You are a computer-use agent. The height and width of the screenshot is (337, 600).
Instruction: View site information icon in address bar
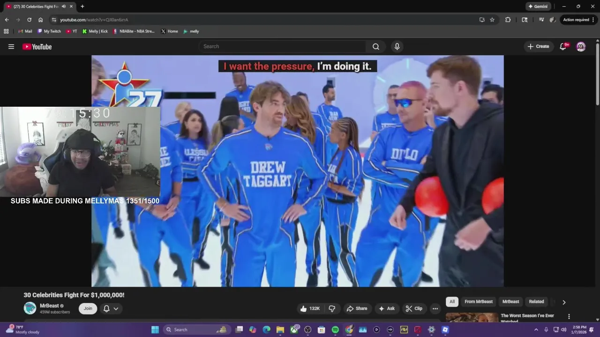point(54,20)
